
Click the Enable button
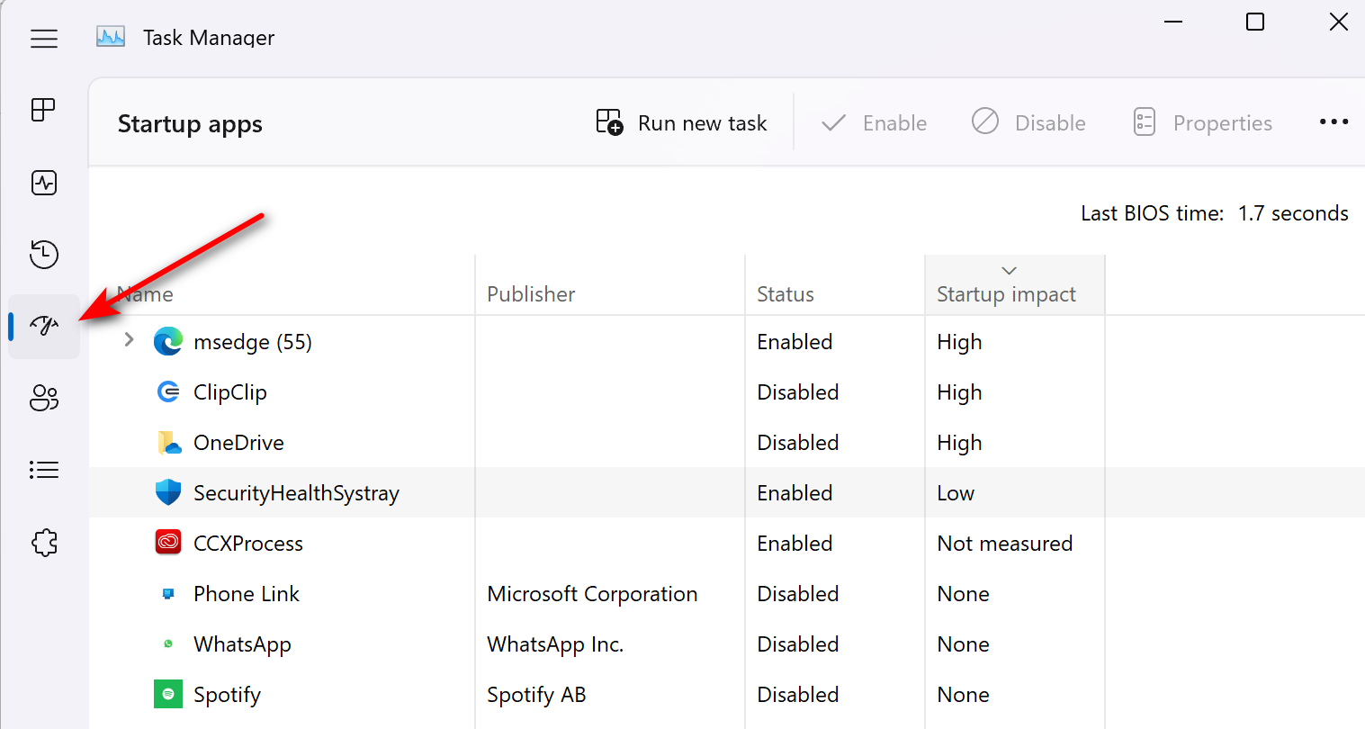coord(874,122)
